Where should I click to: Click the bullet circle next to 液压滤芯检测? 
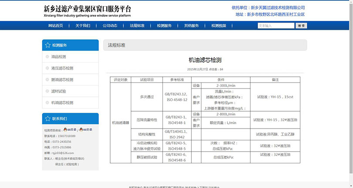tap(47, 68)
